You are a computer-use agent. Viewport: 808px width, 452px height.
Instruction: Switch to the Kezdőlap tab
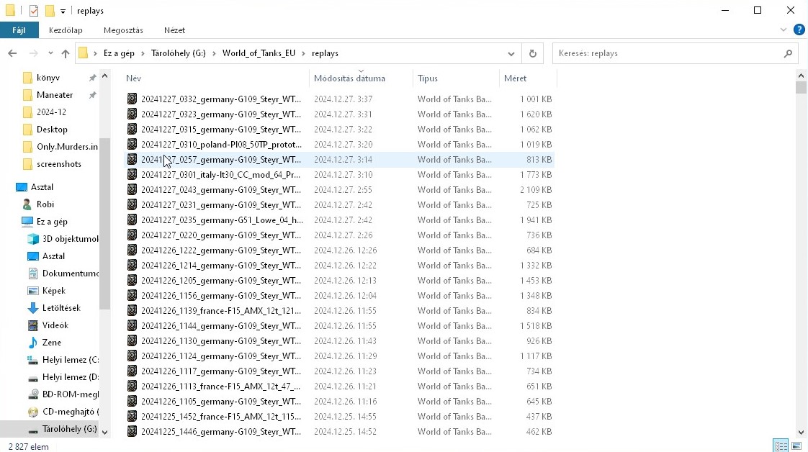(66, 30)
